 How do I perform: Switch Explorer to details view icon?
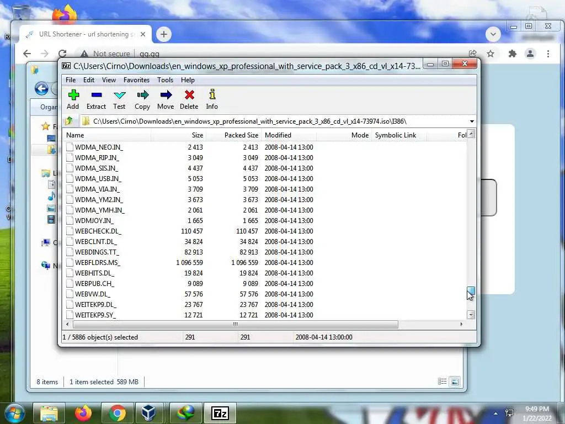(442, 381)
